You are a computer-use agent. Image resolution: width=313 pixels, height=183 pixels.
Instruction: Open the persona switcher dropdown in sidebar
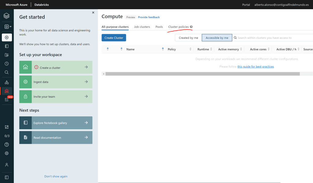point(8,27)
